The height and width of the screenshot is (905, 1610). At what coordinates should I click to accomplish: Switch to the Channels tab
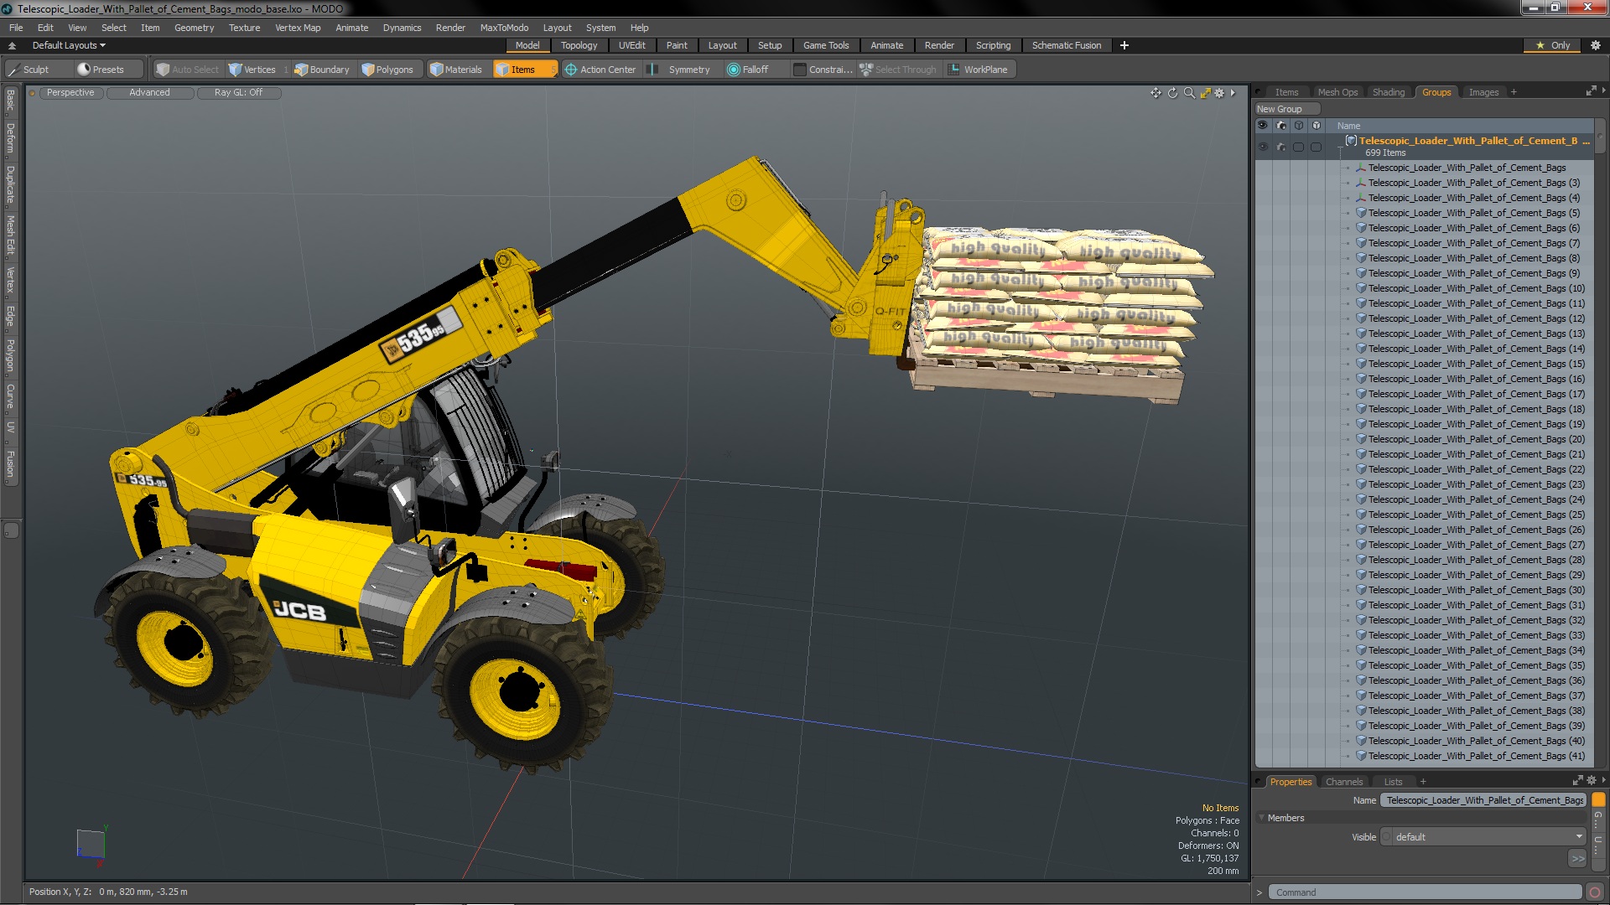pyautogui.click(x=1344, y=782)
